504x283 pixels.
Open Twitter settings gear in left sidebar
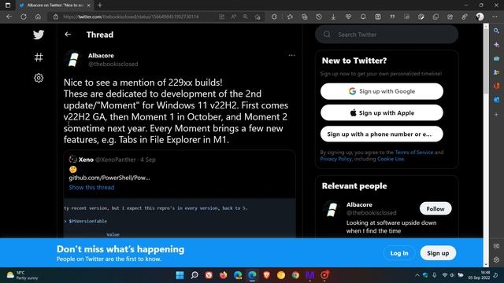tap(39, 78)
